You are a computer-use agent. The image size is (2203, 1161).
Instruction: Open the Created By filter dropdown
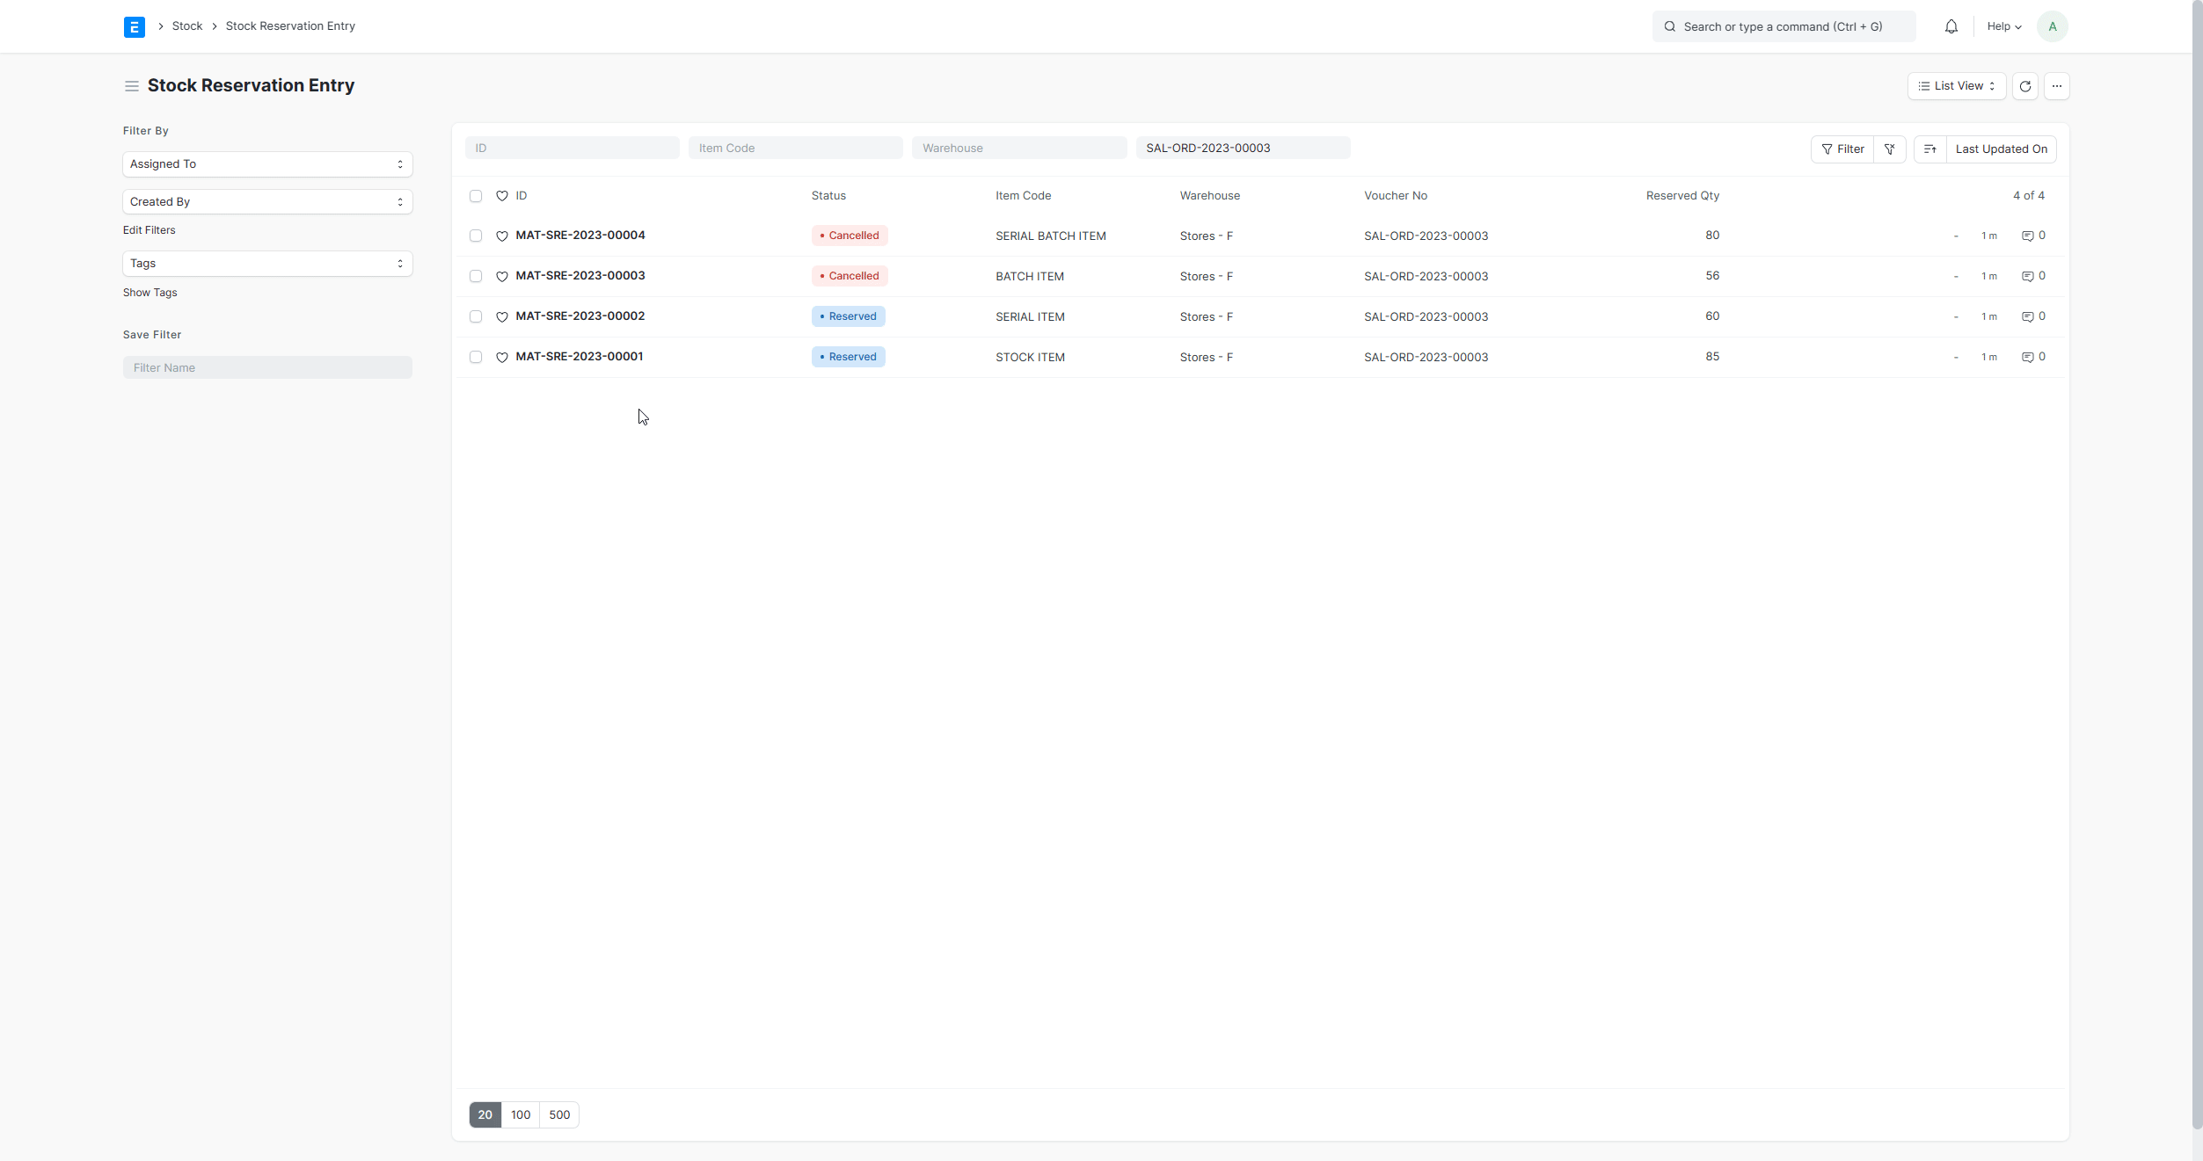tap(267, 202)
